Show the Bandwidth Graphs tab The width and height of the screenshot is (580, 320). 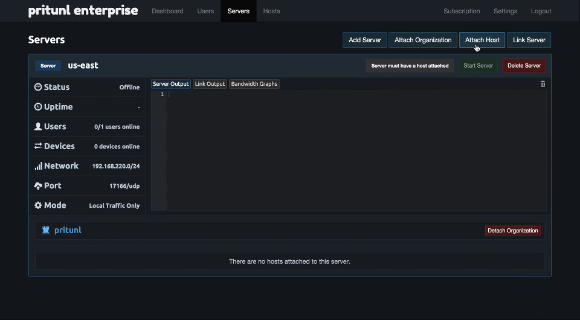pos(254,84)
